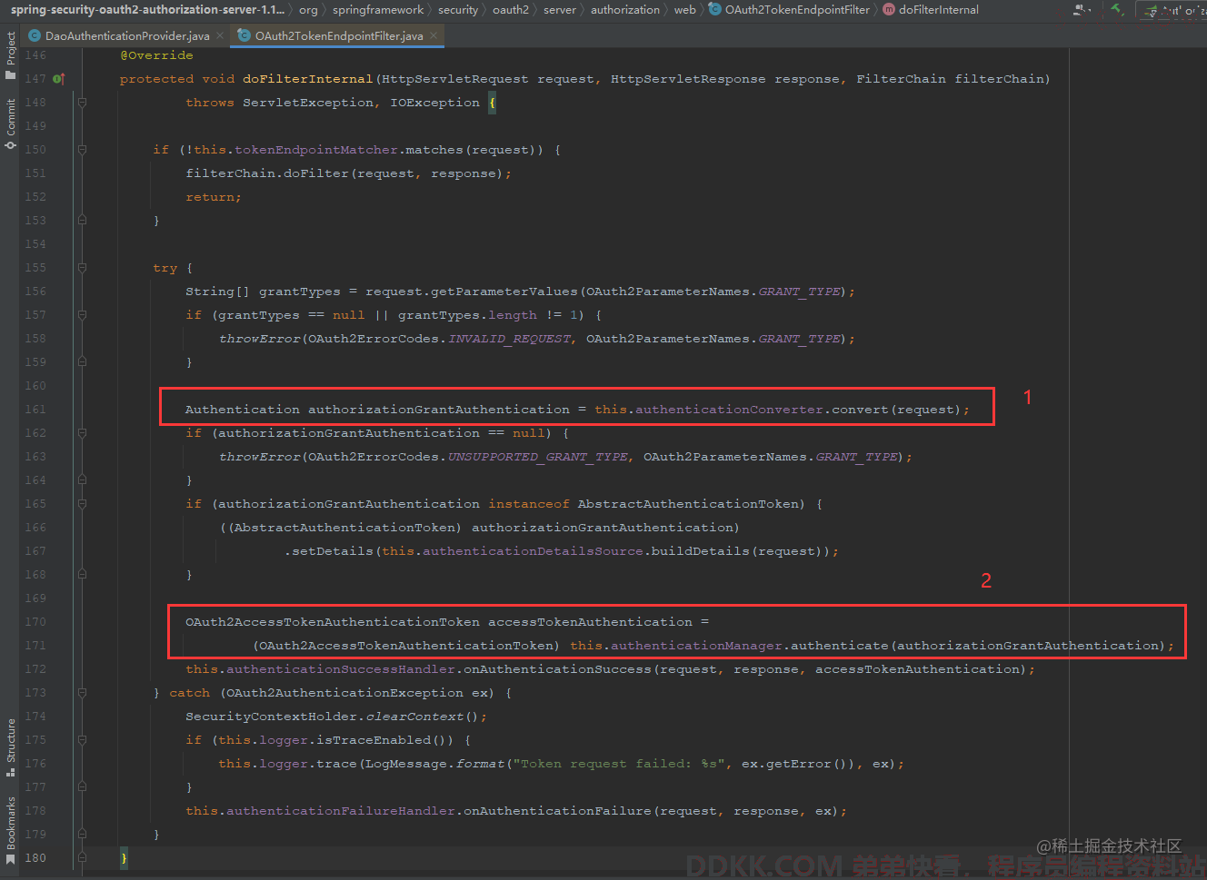Click the doFilterInternal breadcrumb
This screenshot has height=880, width=1207.
939,10
